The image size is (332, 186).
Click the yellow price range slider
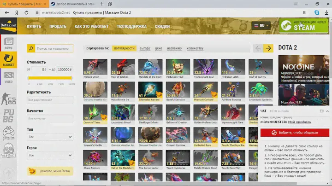50,78
